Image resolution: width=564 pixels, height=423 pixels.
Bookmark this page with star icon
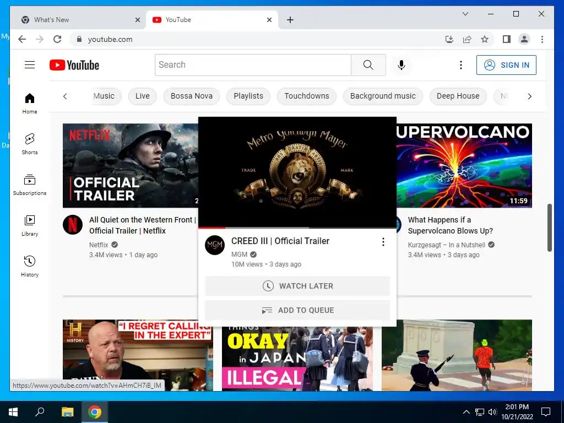click(485, 39)
